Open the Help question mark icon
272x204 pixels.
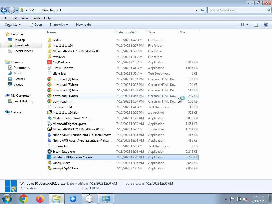pyautogui.click(x=266, y=25)
